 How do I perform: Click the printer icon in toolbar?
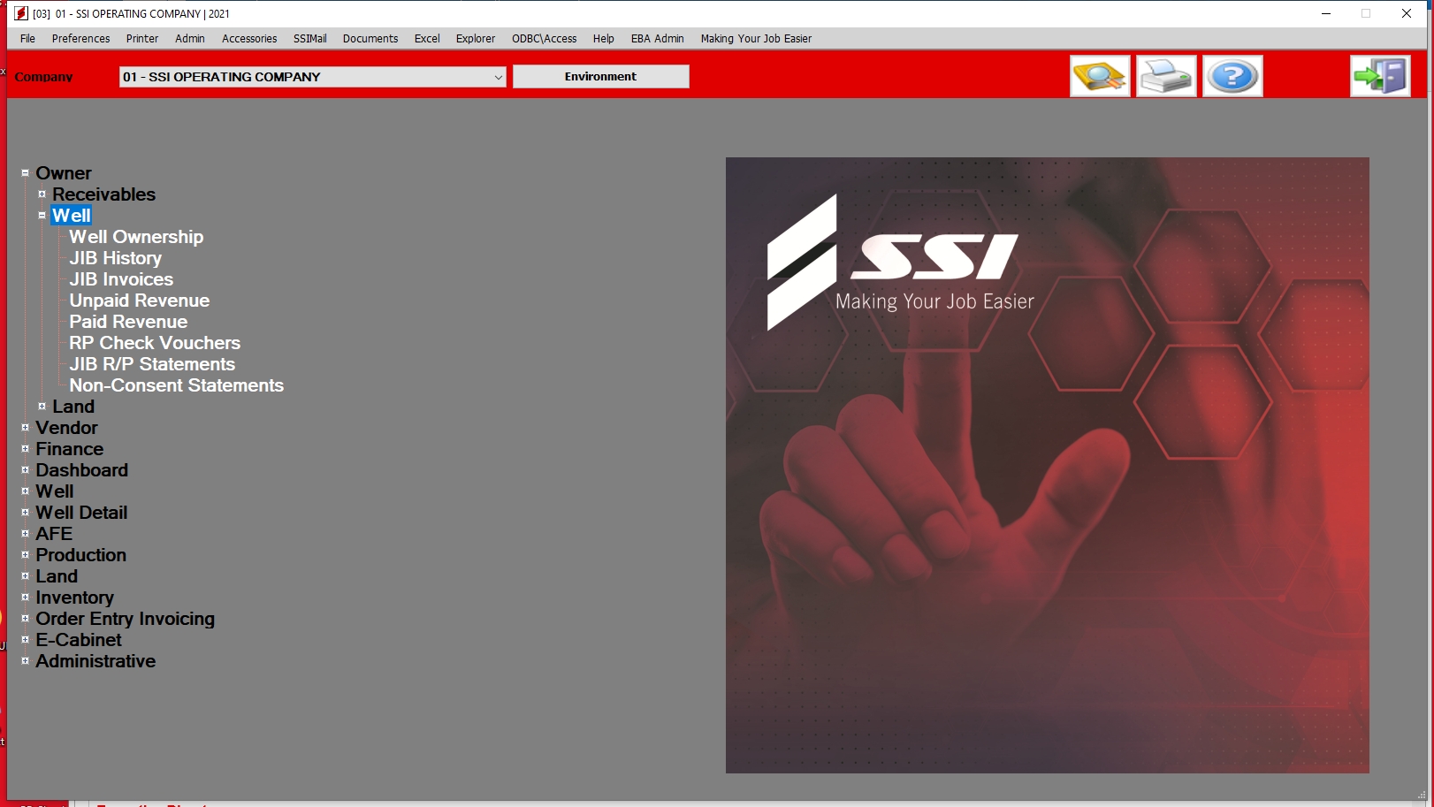pyautogui.click(x=1166, y=76)
